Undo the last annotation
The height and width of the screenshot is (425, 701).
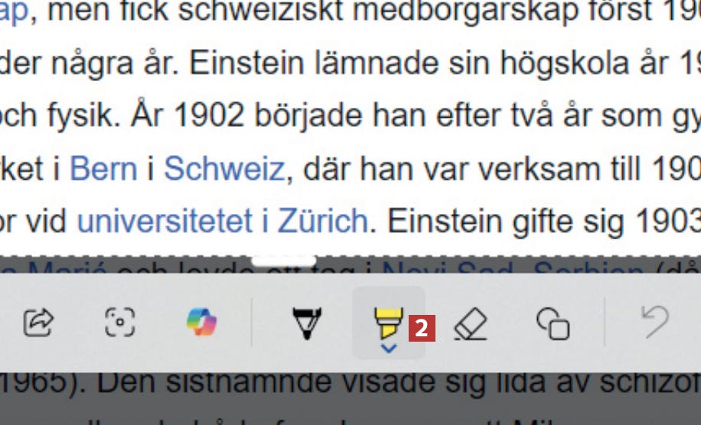point(654,322)
